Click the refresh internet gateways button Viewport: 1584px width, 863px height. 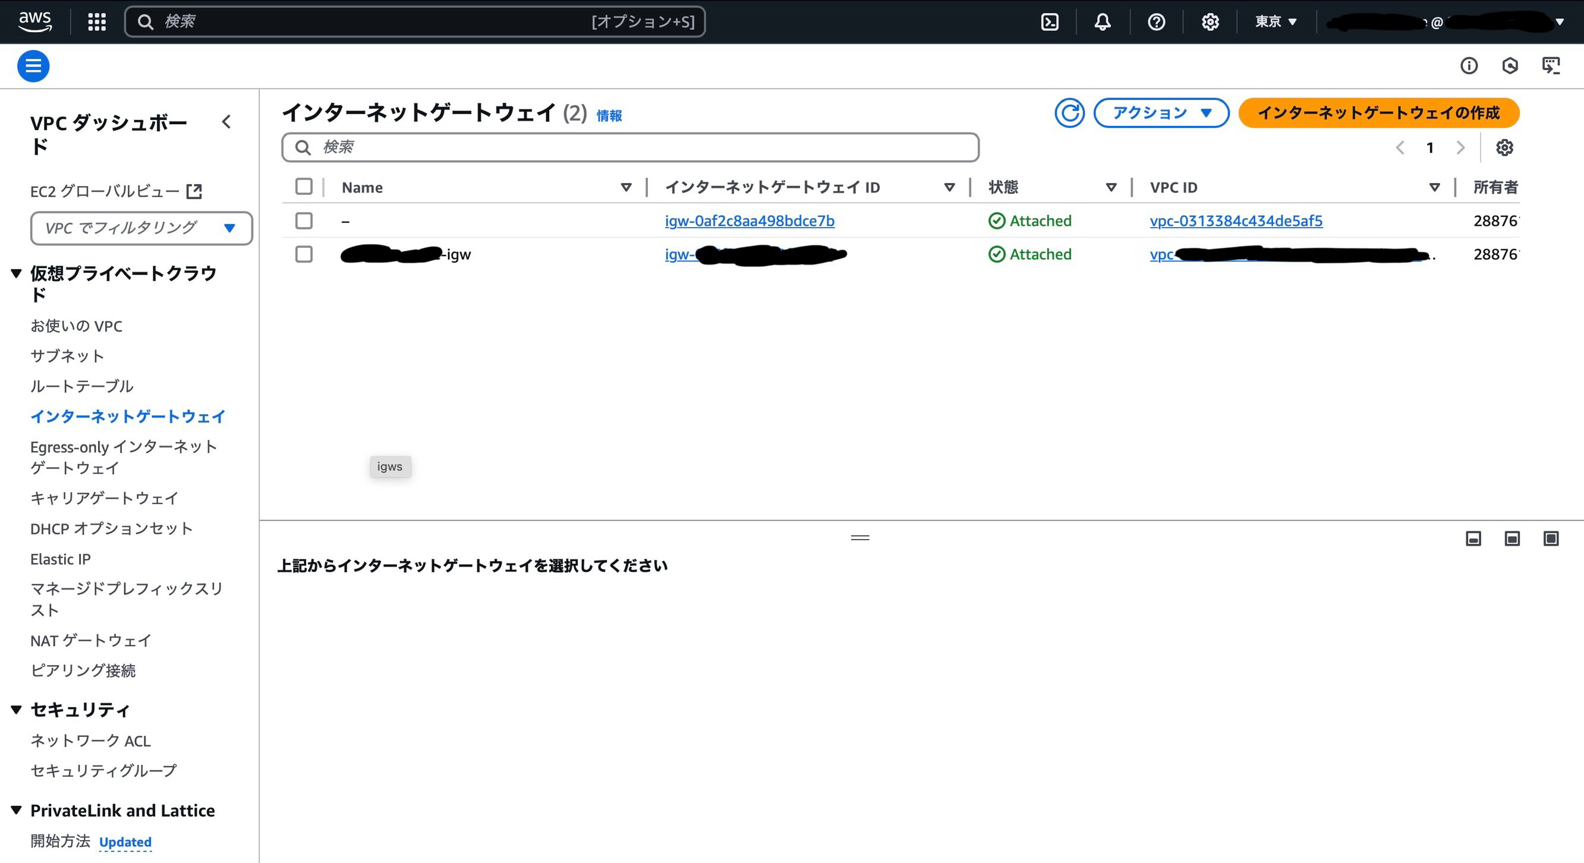tap(1069, 113)
